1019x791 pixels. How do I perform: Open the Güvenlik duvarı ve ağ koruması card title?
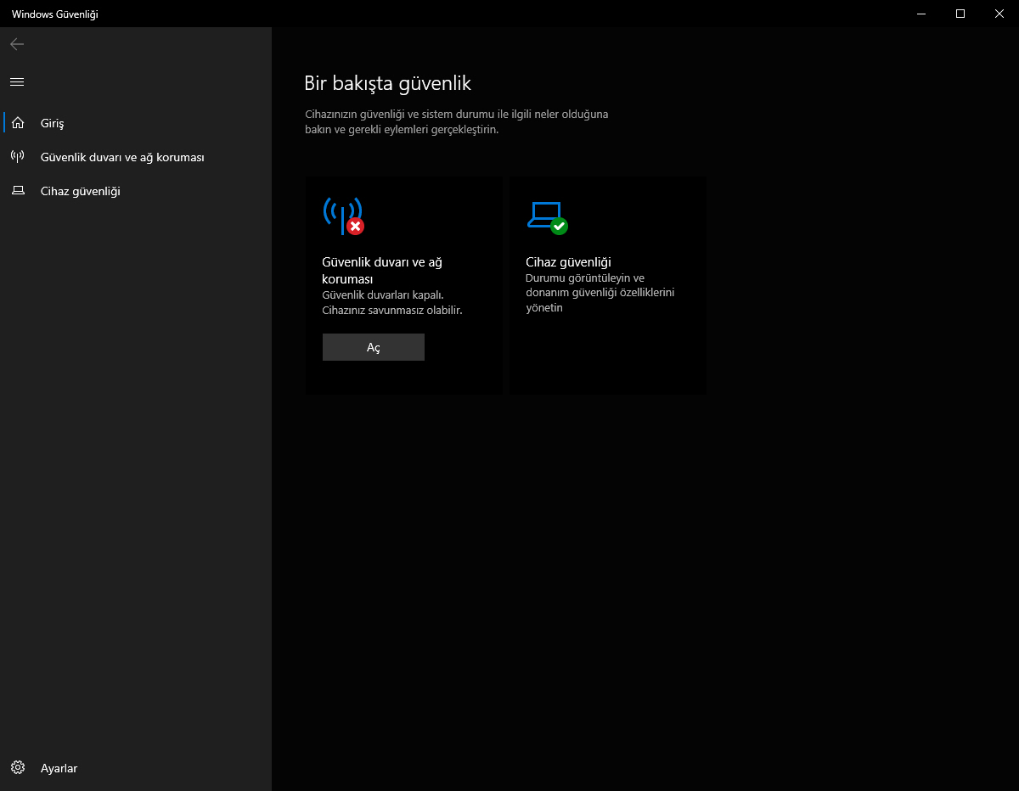pyautogui.click(x=382, y=270)
